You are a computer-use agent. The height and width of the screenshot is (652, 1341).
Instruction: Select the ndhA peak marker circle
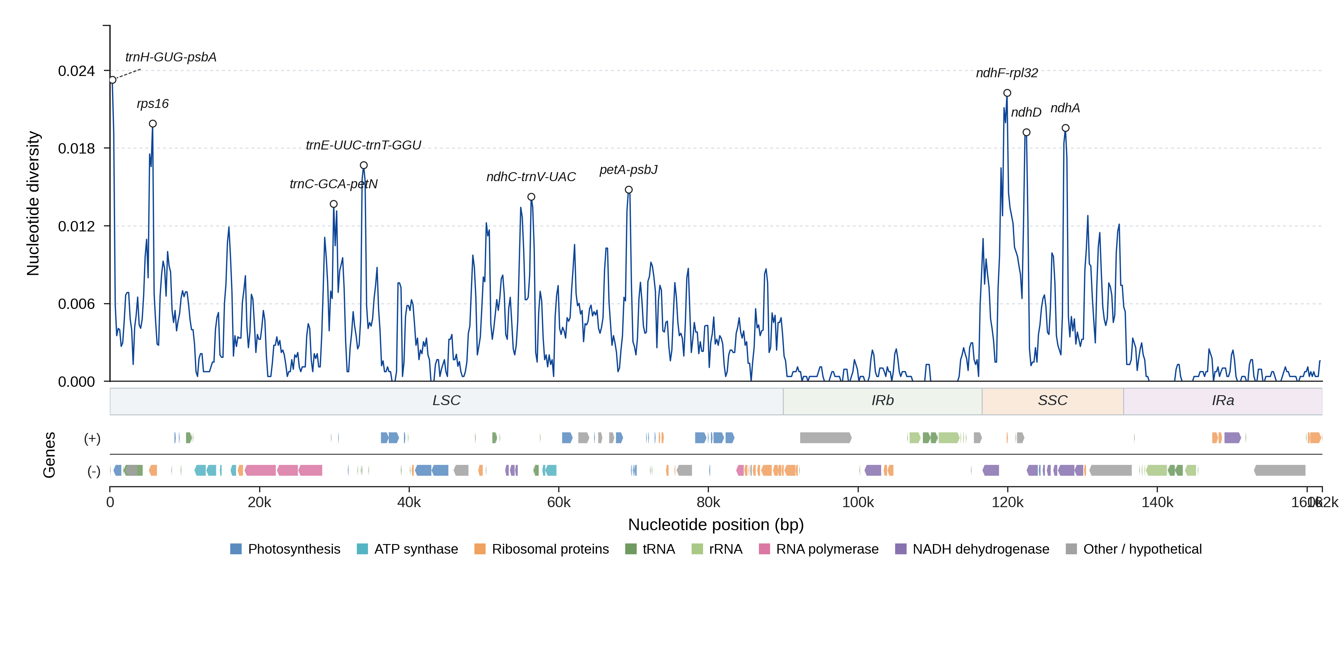(x=1065, y=128)
